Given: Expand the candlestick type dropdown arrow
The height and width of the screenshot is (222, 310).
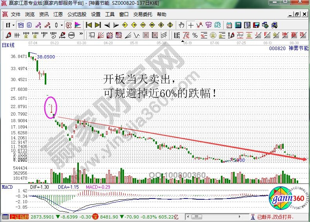Looking at the screenshot, I should click(61, 25).
